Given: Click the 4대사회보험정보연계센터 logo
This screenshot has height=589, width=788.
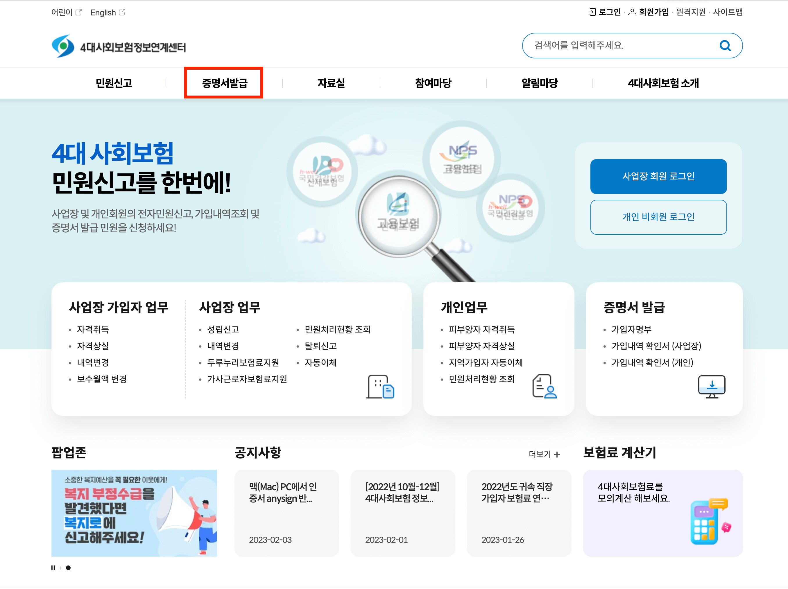Looking at the screenshot, I should (118, 46).
